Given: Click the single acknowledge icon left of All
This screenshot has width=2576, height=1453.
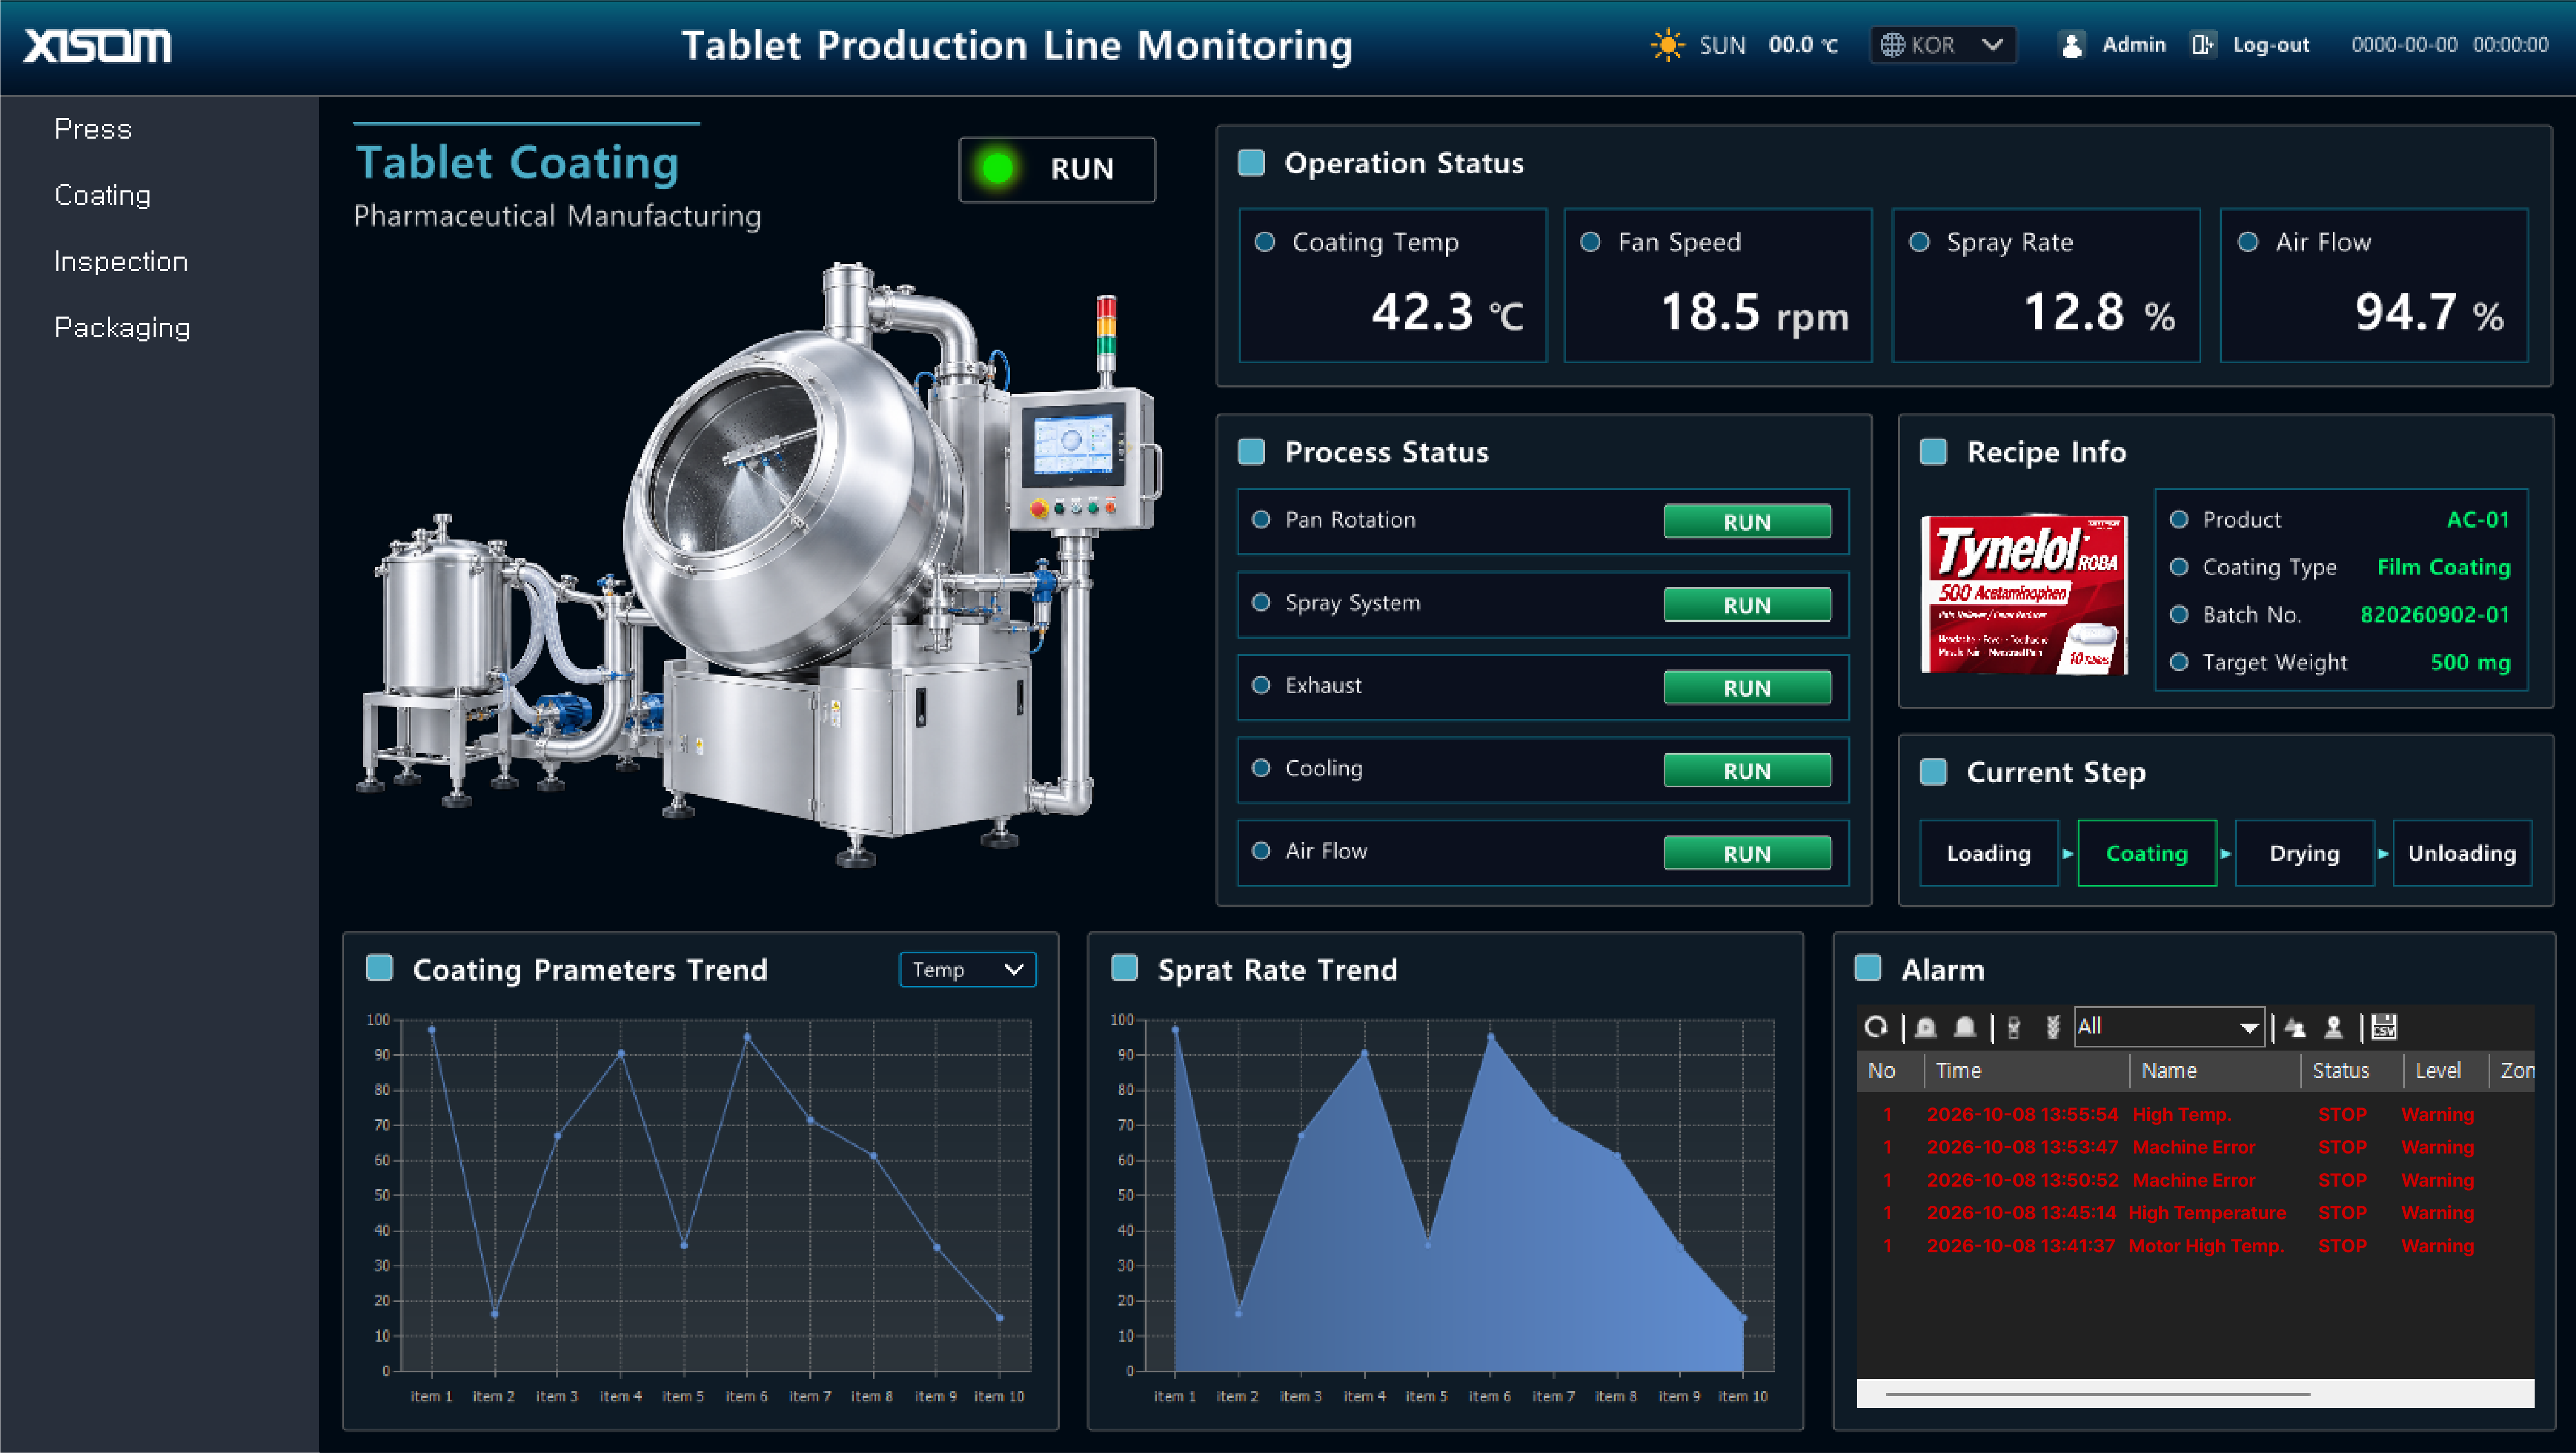Looking at the screenshot, I should 2014,1027.
